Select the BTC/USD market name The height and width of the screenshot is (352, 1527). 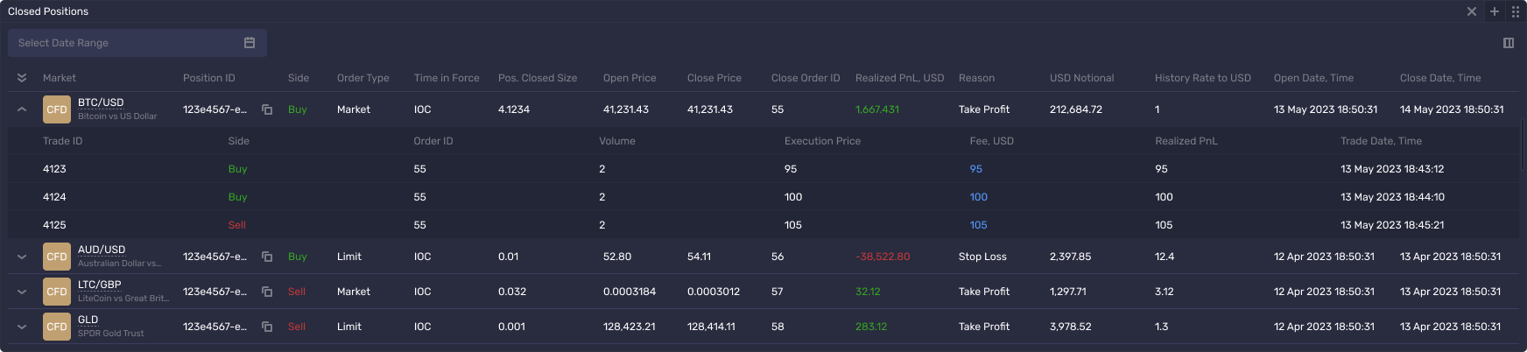pos(101,102)
